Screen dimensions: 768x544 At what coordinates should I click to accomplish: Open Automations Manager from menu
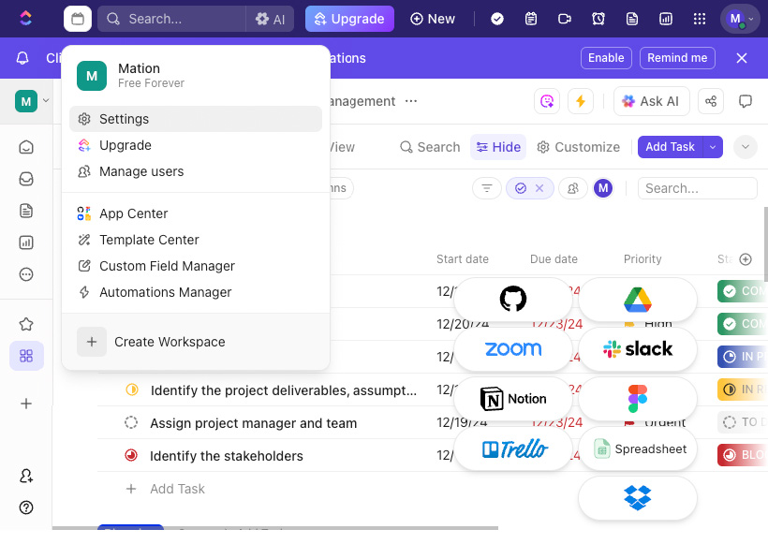click(196, 292)
